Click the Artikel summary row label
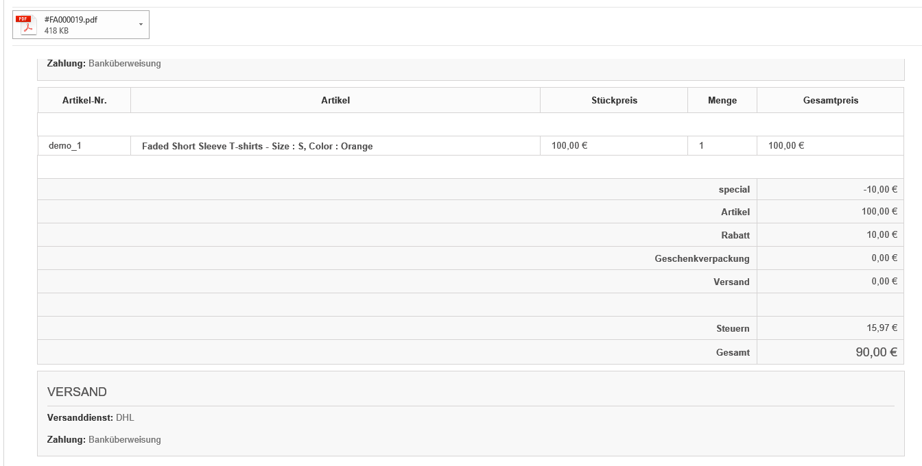 click(x=735, y=212)
